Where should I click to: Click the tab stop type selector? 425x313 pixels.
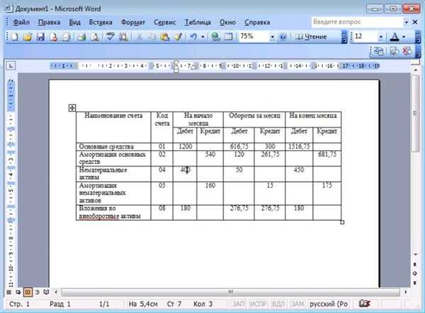click(x=11, y=65)
